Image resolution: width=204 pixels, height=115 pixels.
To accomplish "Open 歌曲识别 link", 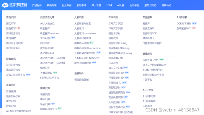I will coord(11,106).
